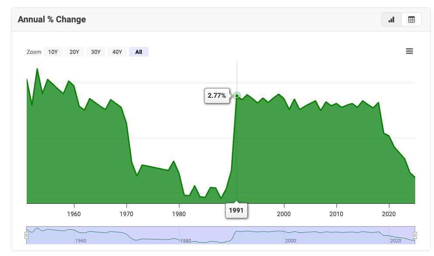Click the 2020 label in navigator

point(395,241)
